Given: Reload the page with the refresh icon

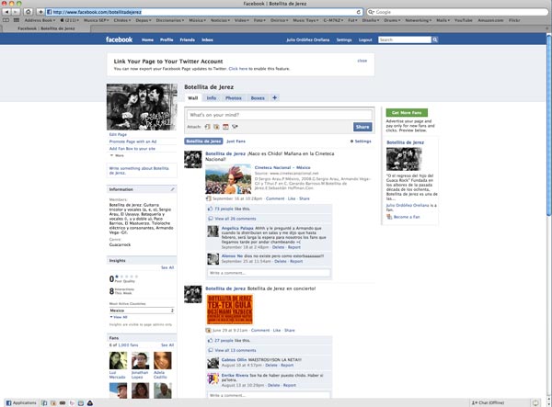Looking at the screenshot, I should click(359, 12).
